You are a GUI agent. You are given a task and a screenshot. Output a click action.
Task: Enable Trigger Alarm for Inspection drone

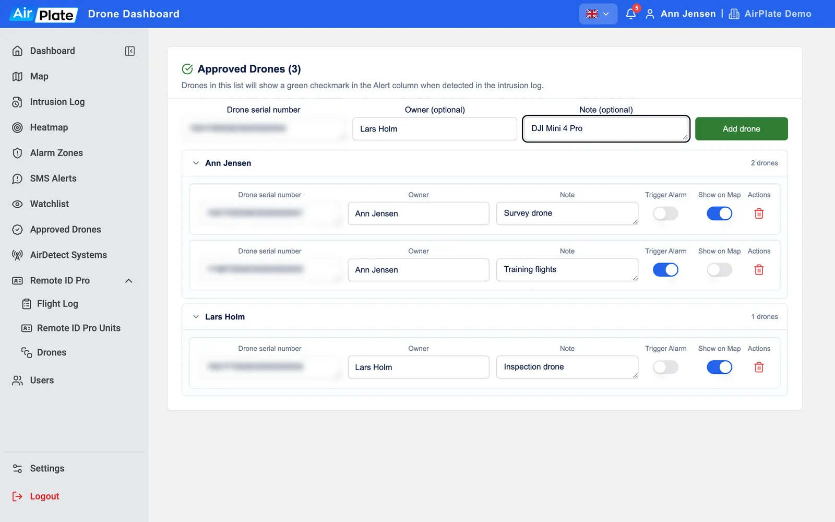click(665, 367)
